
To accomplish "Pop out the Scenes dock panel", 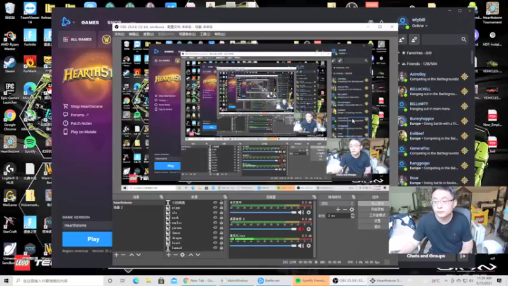I will tap(161, 197).
